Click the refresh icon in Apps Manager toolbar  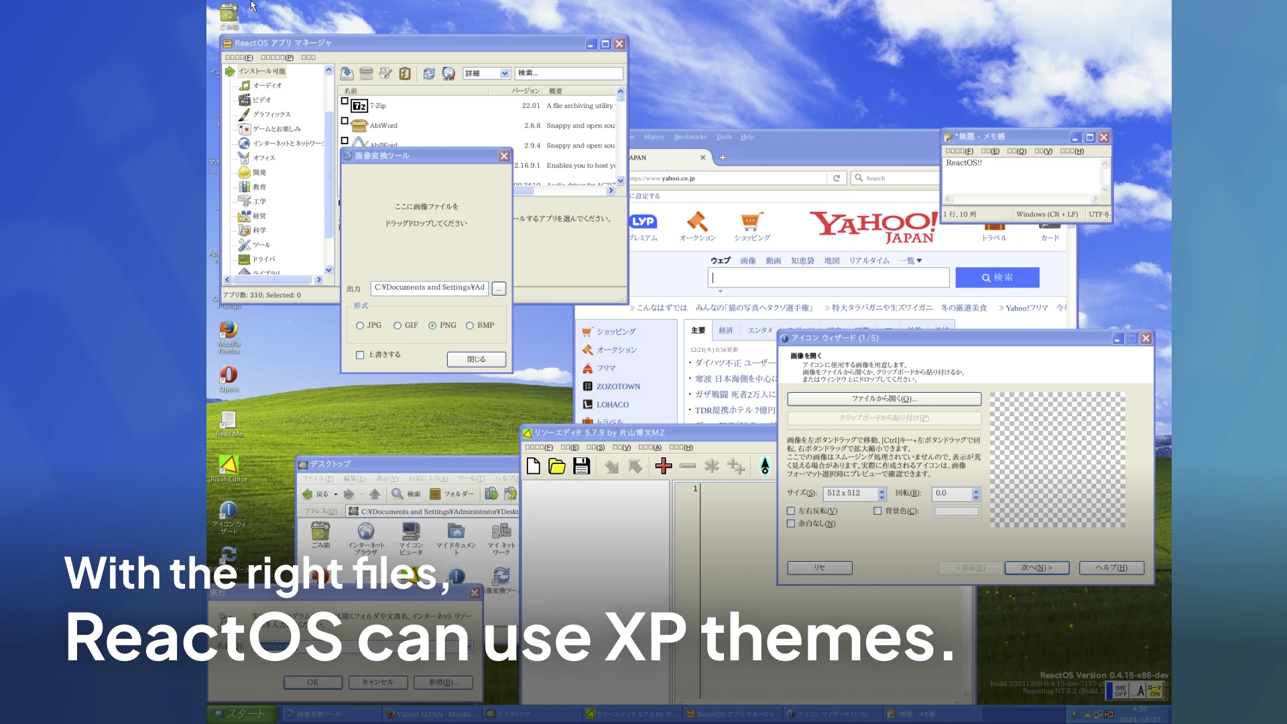click(429, 74)
